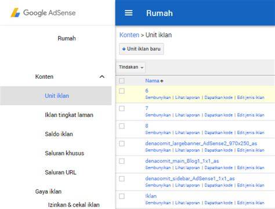Click Dapatkan kode for ad unit 8
Image resolution: width=275 pixels, height=209 pixels.
[x=219, y=133]
